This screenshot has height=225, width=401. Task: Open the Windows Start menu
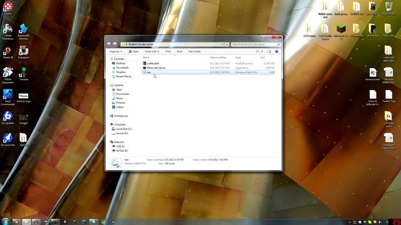5,221
